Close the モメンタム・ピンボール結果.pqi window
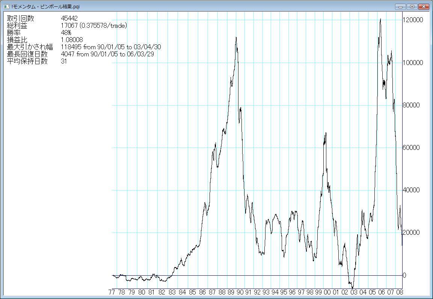The width and height of the screenshot is (433, 299). tap(424, 6)
